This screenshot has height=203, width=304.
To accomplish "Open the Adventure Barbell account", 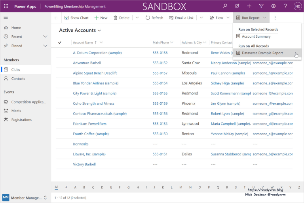I will pos(87,63).
